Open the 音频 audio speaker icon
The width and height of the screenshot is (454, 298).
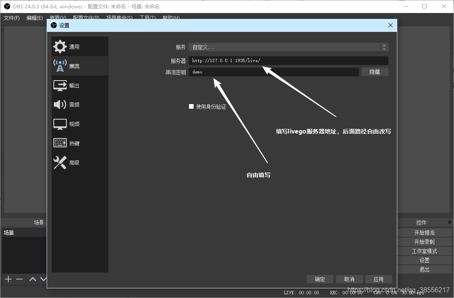[60, 105]
